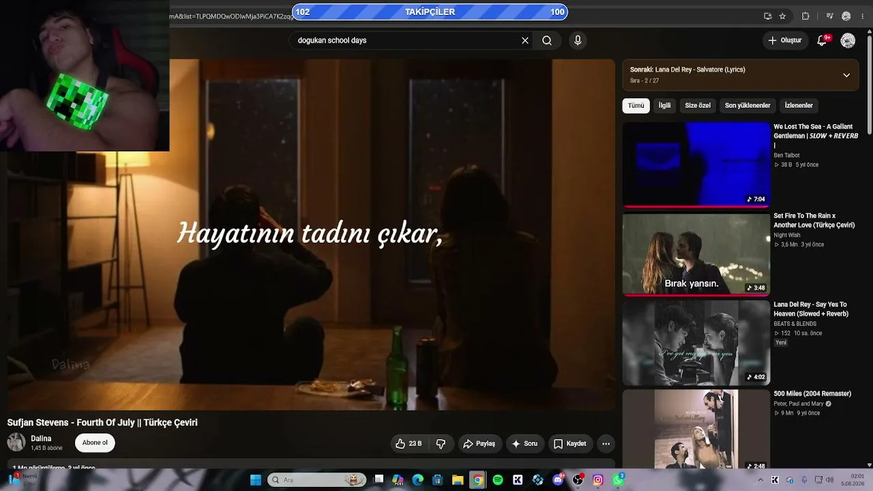Click the YouTube search input field
Screen dimensions: 873x491
(x=406, y=40)
